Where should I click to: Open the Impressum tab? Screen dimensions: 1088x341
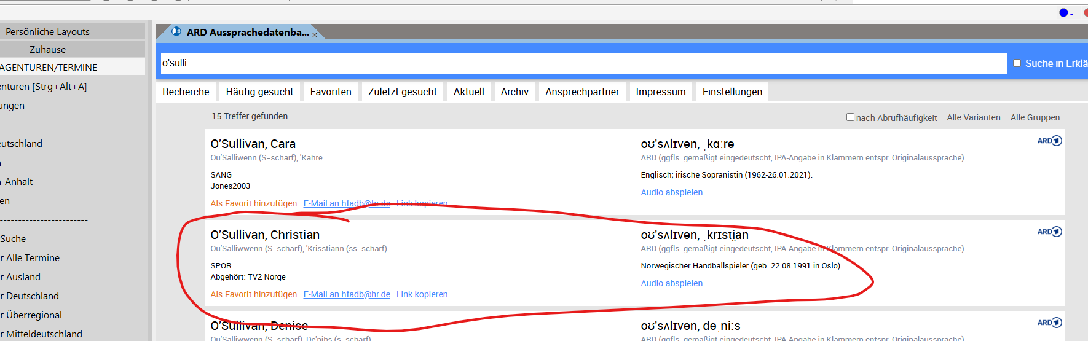point(661,92)
